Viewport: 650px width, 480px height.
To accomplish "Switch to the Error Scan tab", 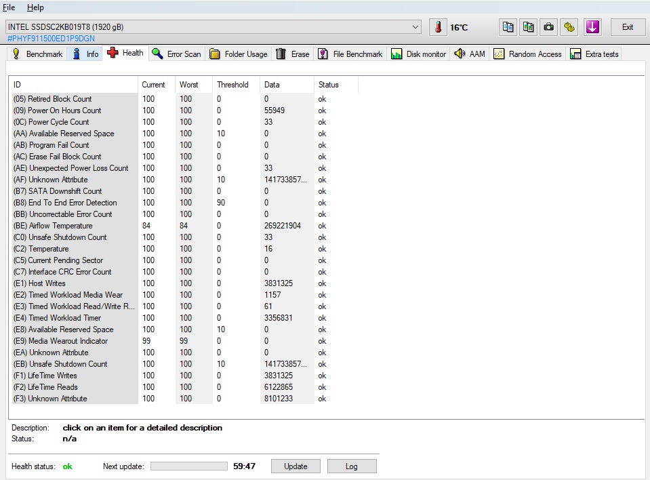I will (176, 54).
